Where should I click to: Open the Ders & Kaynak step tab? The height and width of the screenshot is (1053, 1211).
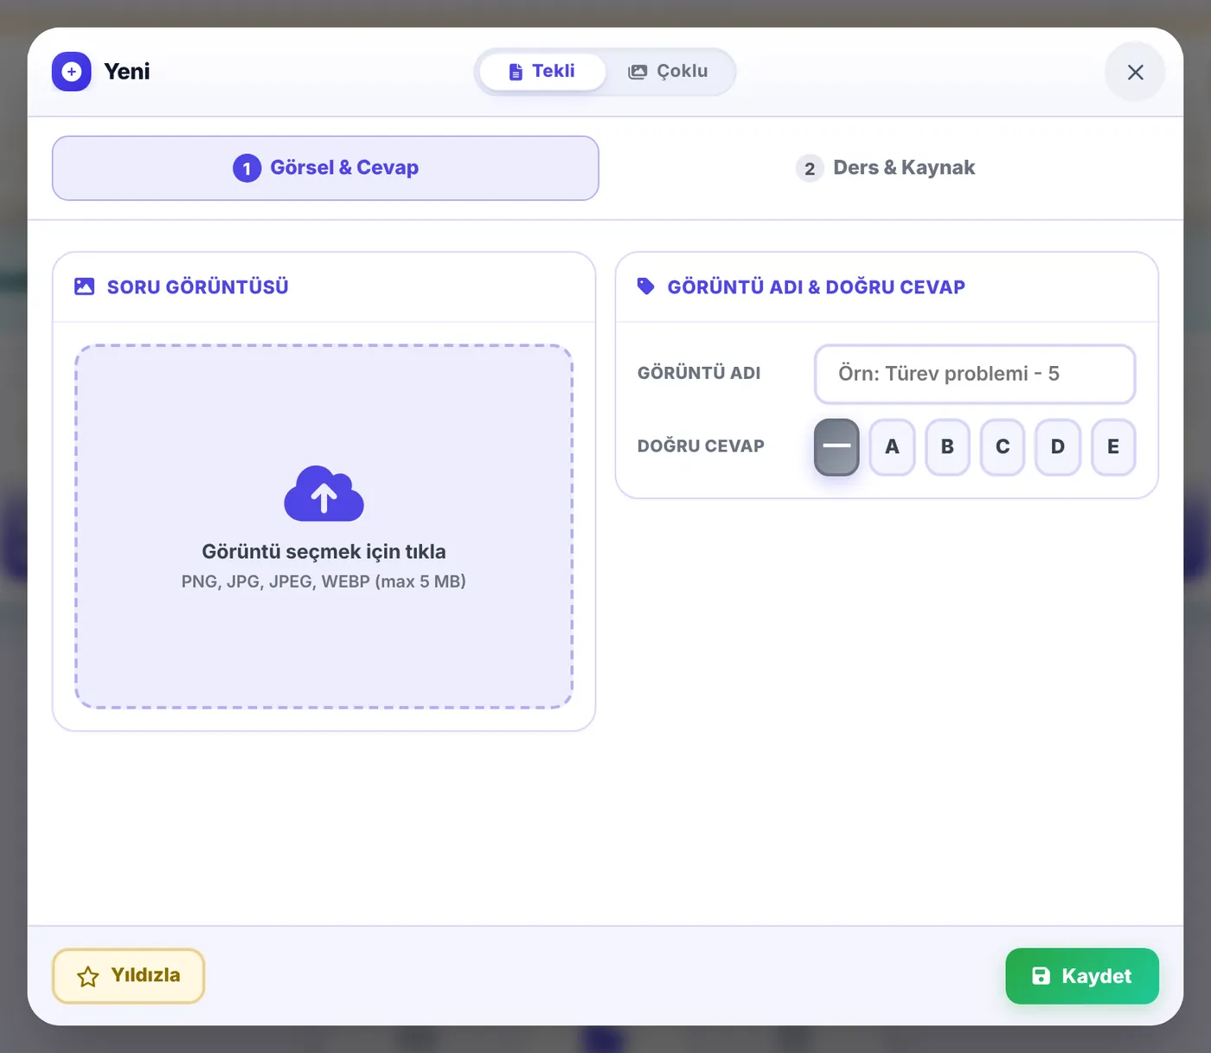pos(886,168)
